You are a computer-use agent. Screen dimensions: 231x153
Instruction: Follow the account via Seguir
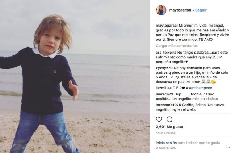201,10
